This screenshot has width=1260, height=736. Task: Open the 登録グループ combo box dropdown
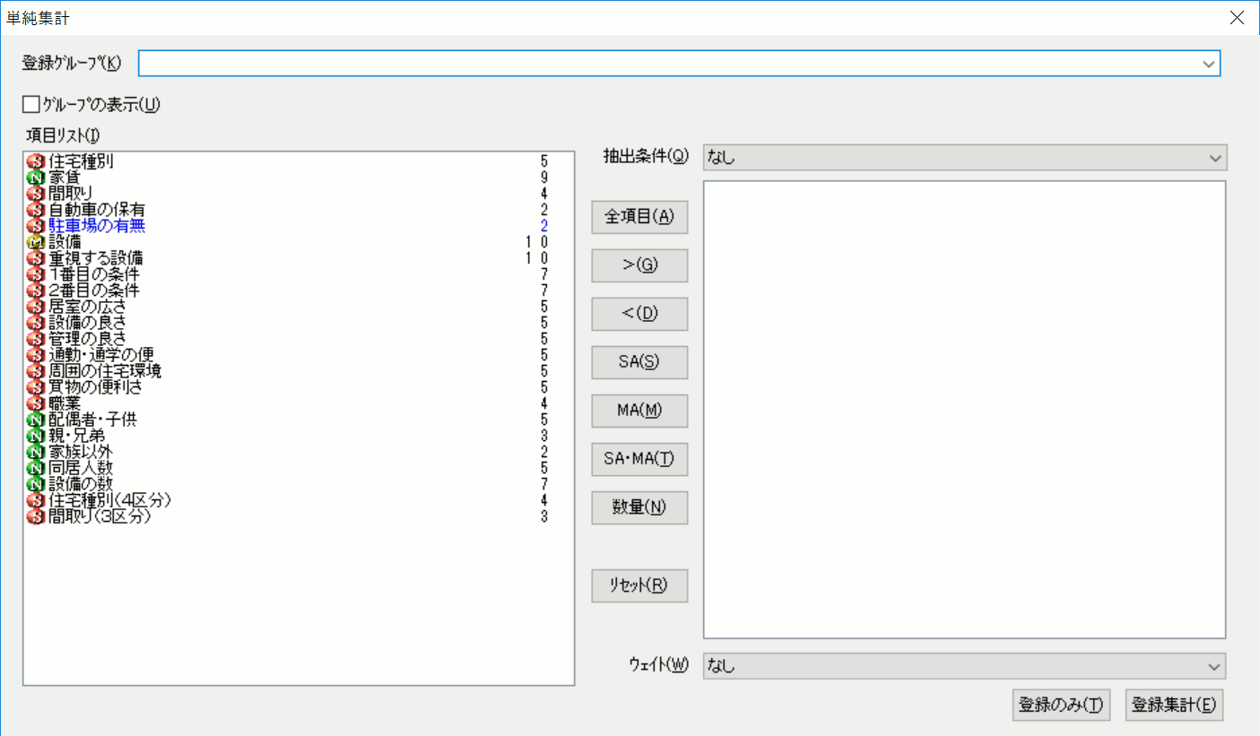point(1210,64)
